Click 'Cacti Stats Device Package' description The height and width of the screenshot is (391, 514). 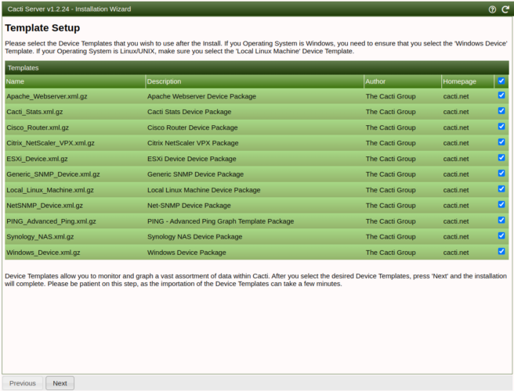[x=189, y=112]
